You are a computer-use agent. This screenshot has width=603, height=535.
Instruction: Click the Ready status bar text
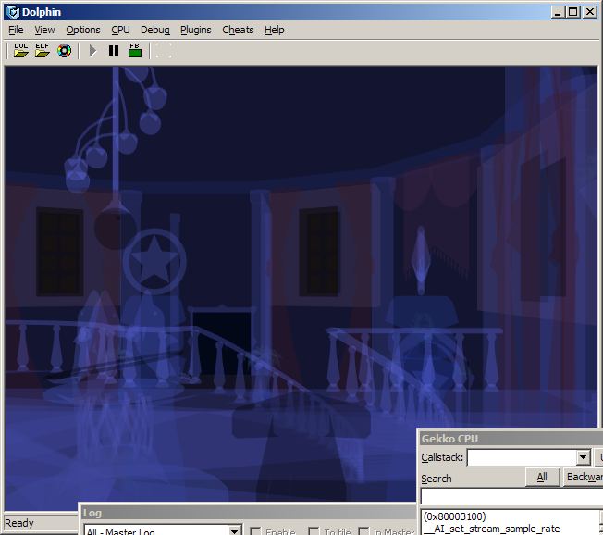point(19,523)
